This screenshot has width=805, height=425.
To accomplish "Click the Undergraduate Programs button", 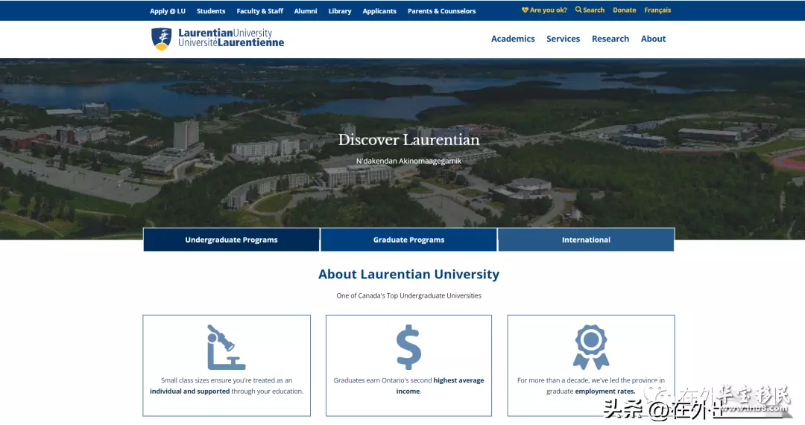I will (x=232, y=240).
